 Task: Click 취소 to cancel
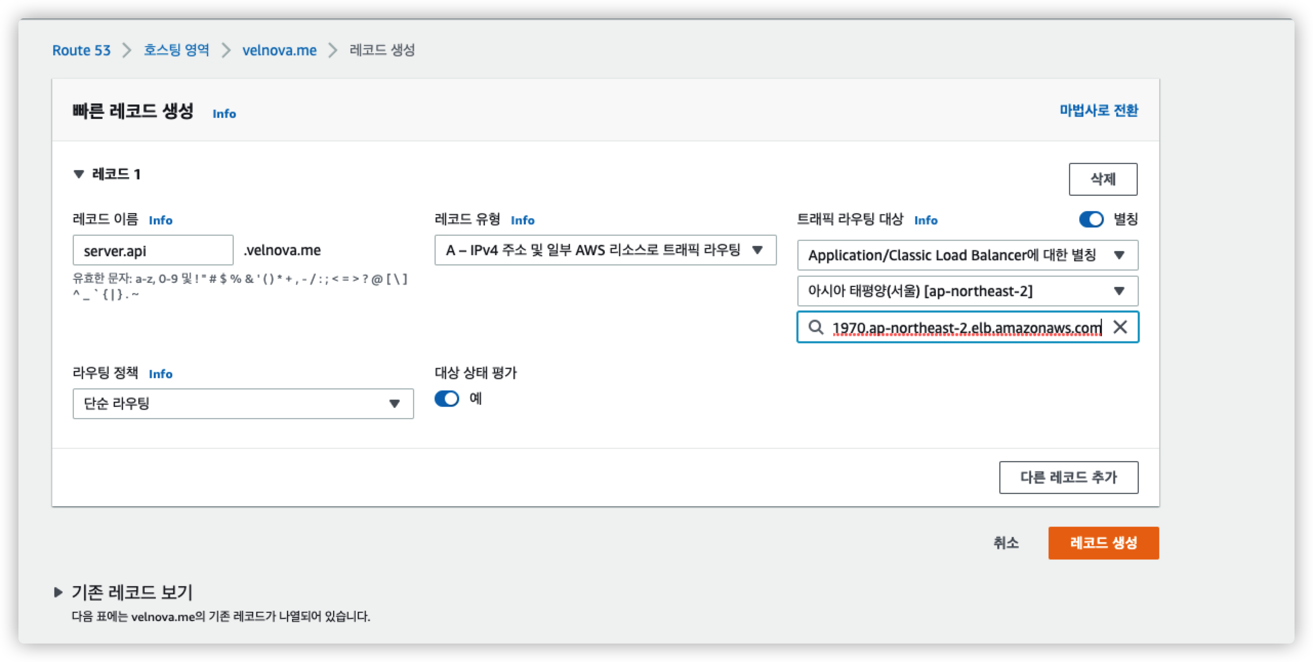(1006, 543)
